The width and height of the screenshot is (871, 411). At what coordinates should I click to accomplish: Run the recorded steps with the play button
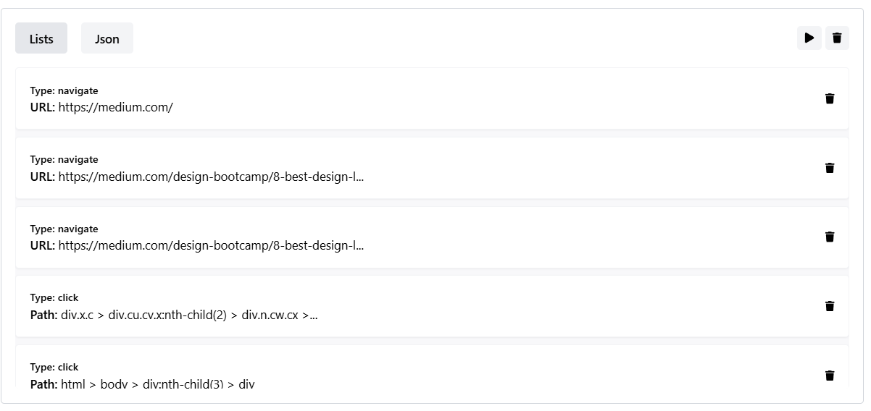pos(809,38)
